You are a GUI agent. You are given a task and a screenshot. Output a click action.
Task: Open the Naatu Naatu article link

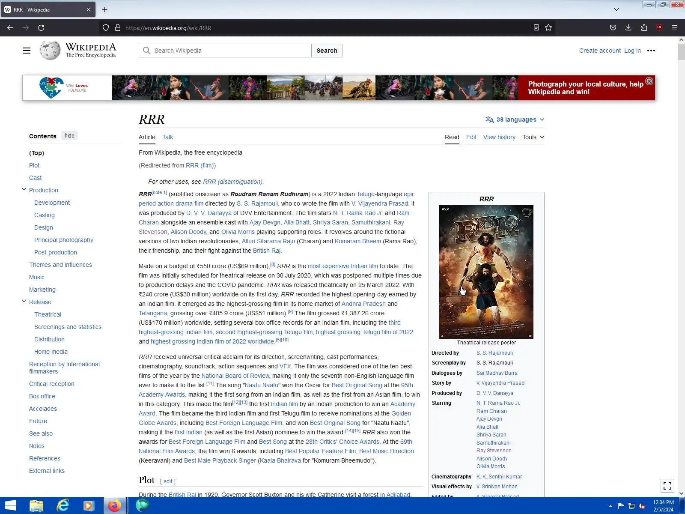262,385
